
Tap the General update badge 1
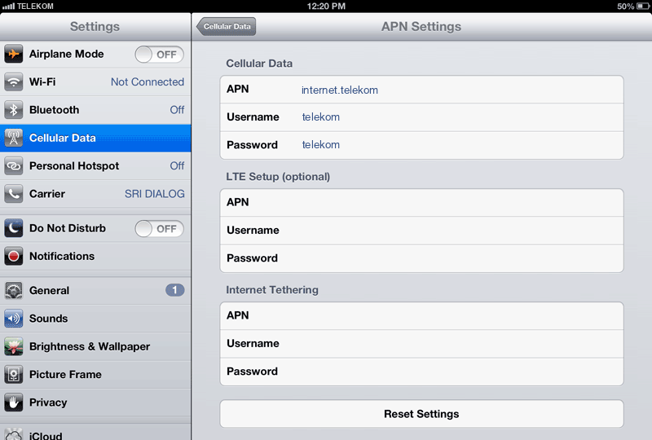(174, 290)
